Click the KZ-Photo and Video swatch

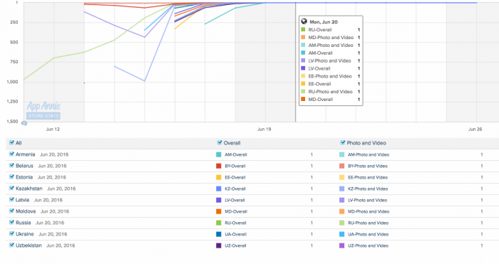(341, 189)
